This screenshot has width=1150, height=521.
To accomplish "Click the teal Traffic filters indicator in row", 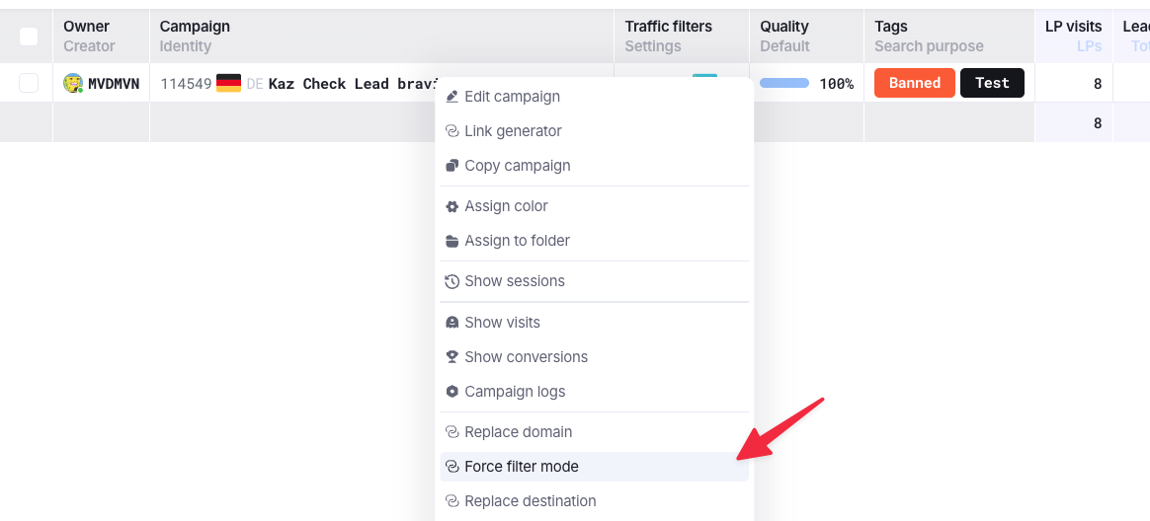I will point(704,75).
